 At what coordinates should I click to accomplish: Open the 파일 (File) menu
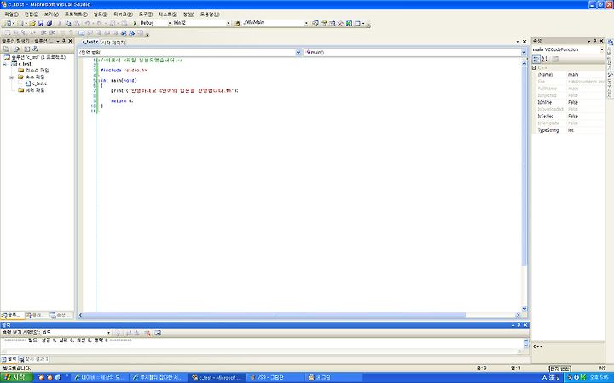pos(11,14)
